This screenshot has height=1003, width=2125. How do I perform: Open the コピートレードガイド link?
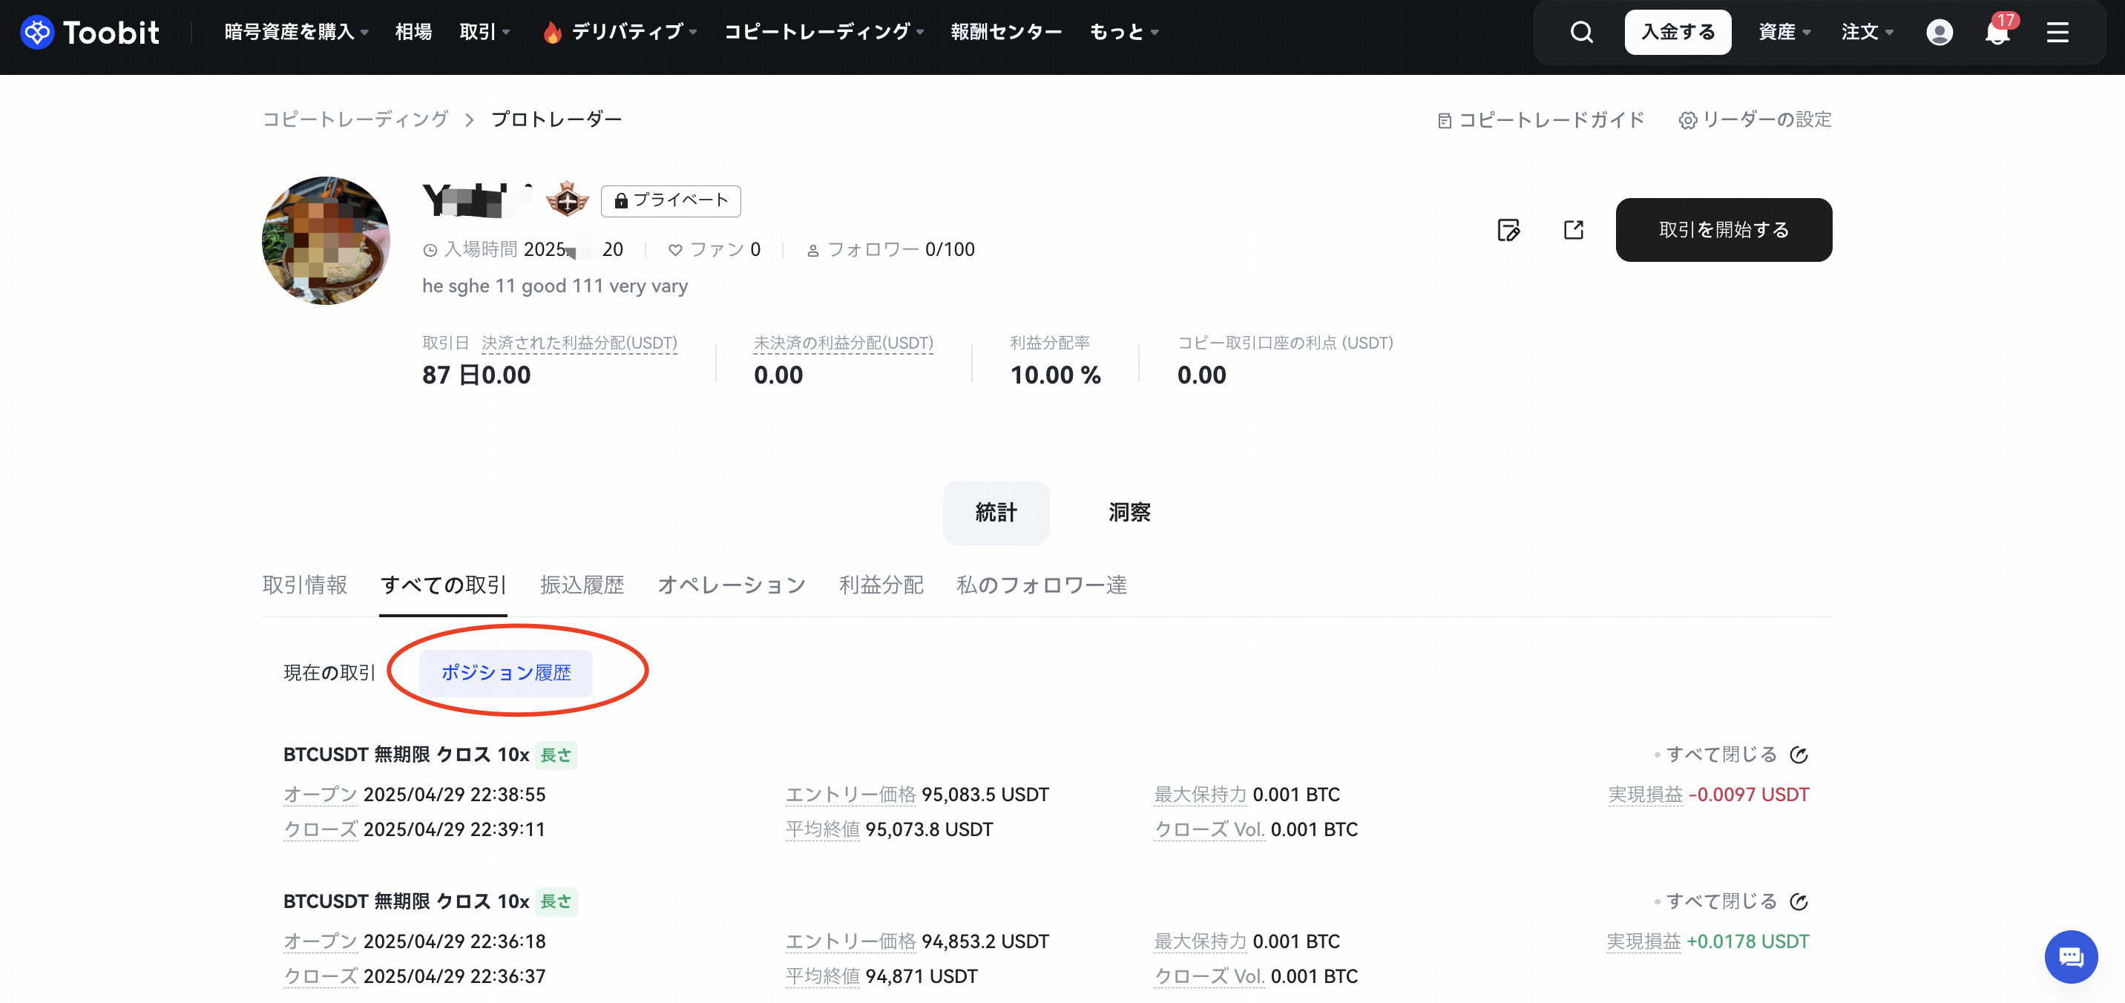pos(1541,120)
